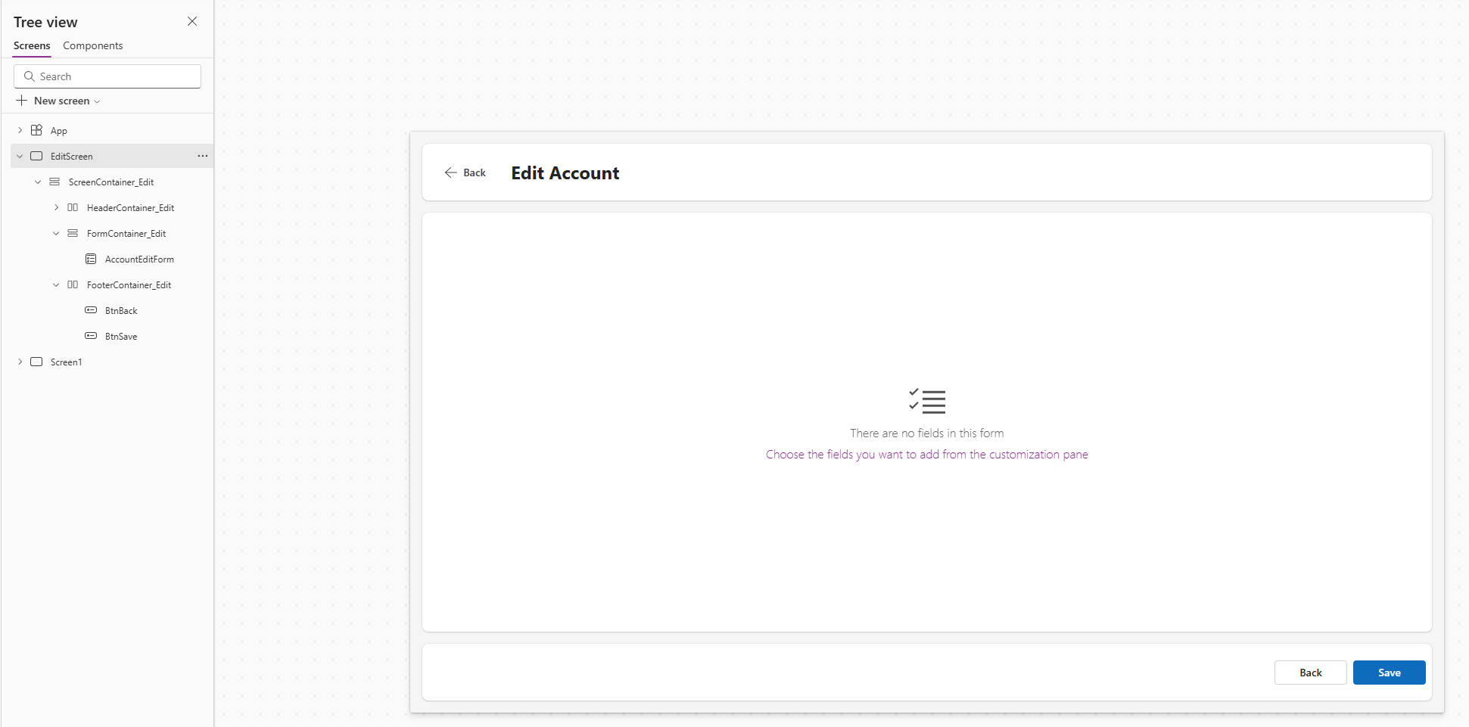This screenshot has height=727, width=1469.
Task: Collapse the FooterContainer_Edit node
Action: click(56, 284)
